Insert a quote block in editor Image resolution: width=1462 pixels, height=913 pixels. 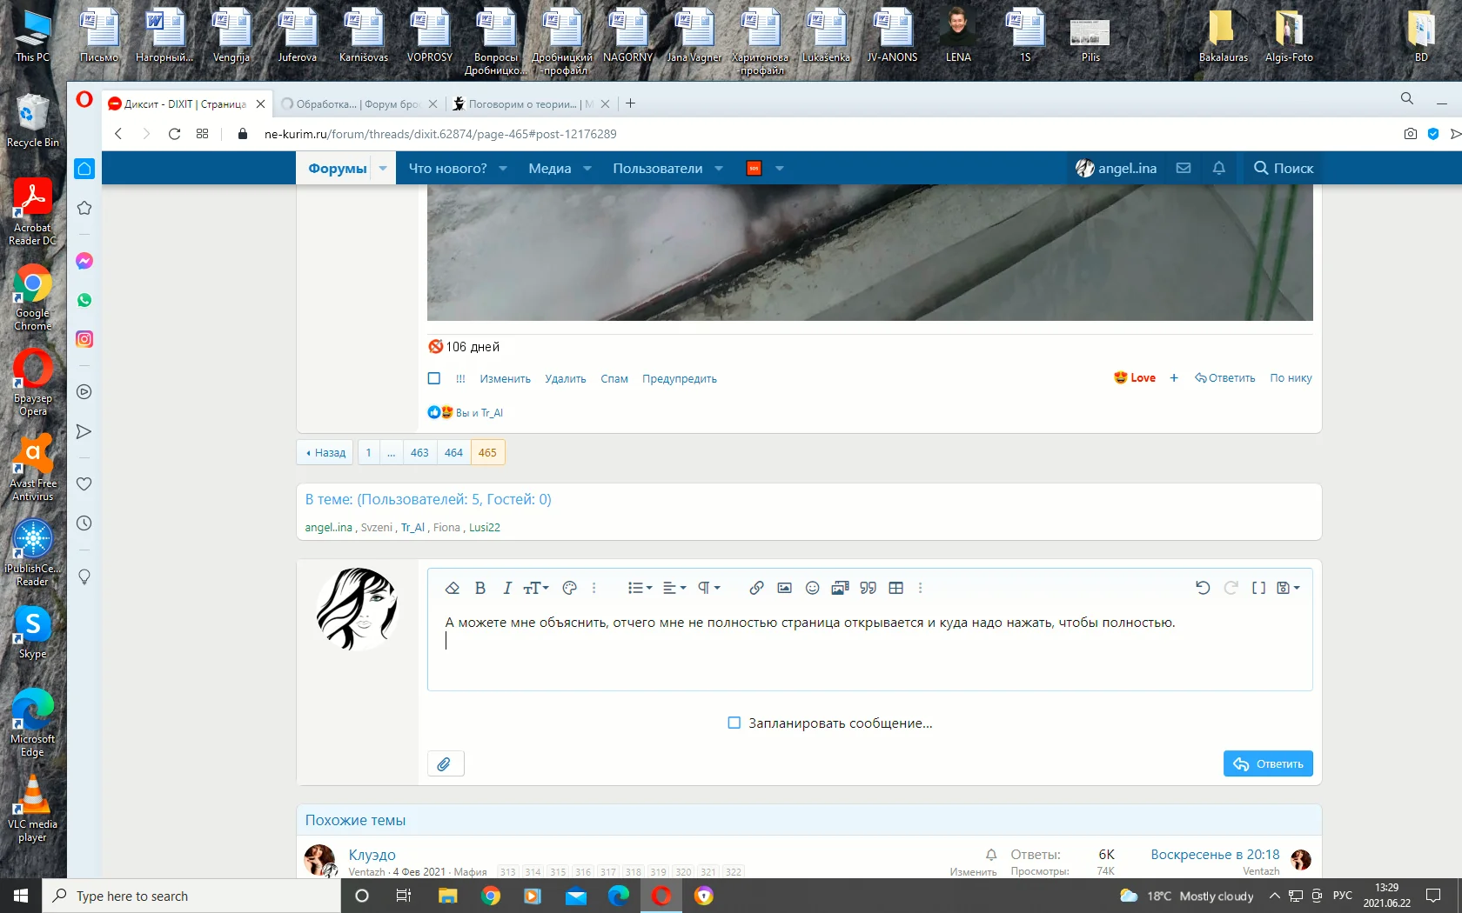[868, 588]
